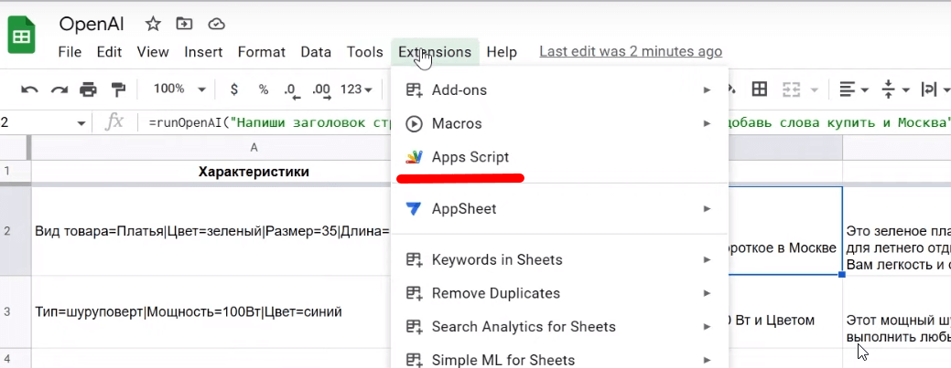Format as currency with dollar icon
Screen dimensions: 951x368
point(234,89)
